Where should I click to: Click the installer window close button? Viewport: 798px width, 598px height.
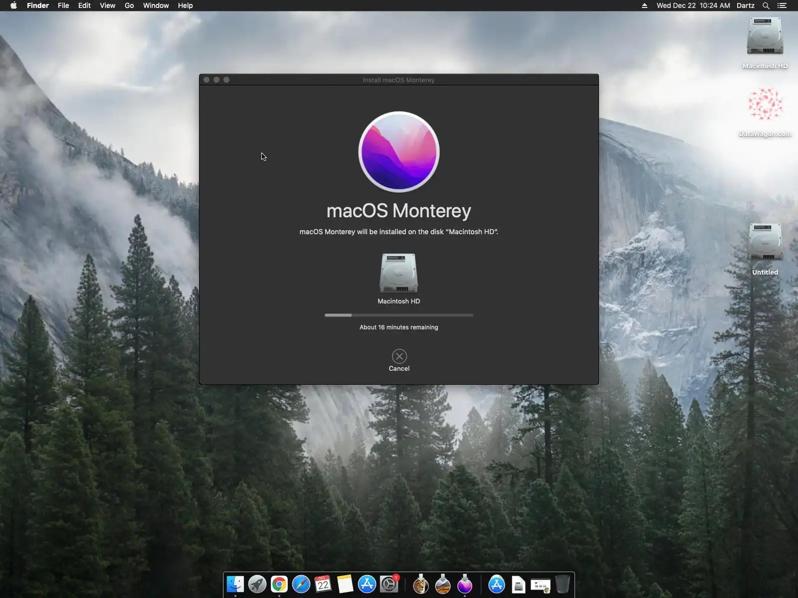click(206, 80)
